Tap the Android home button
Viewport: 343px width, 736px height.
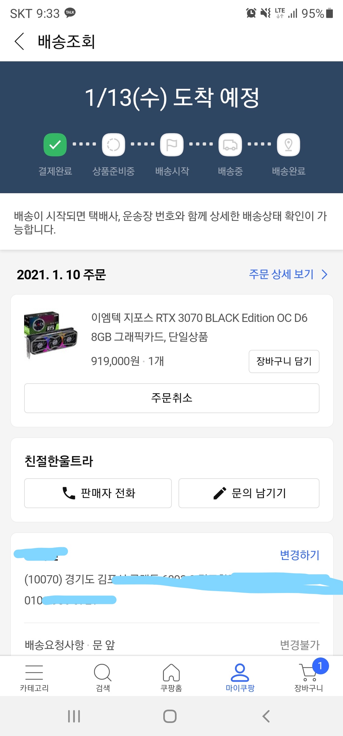point(170,716)
